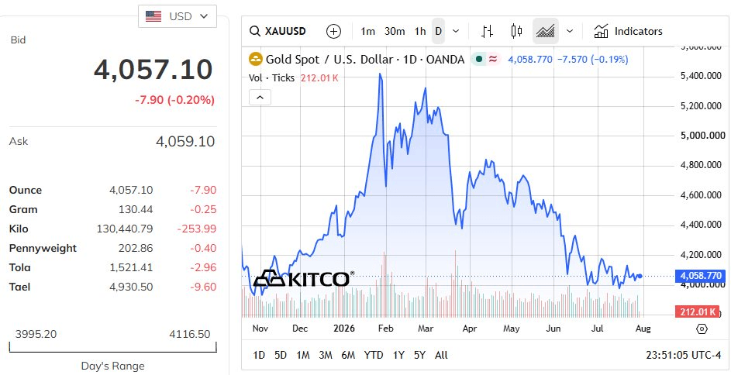This screenshot has height=375, width=731.
Task: Open chart settings gear near date axis
Action: pyautogui.click(x=702, y=329)
